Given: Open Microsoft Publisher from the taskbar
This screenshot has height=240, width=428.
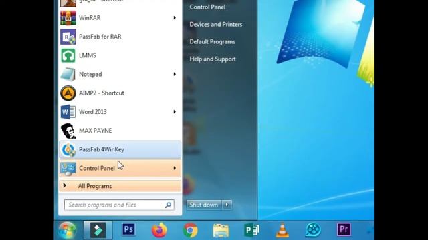Looking at the screenshot, I should coord(252,230).
